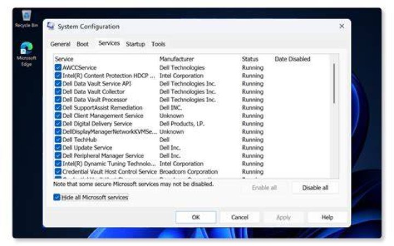The width and height of the screenshot is (394, 246).
Task: Uncheck Dell TechHub checkbox
Action: pos(58,139)
